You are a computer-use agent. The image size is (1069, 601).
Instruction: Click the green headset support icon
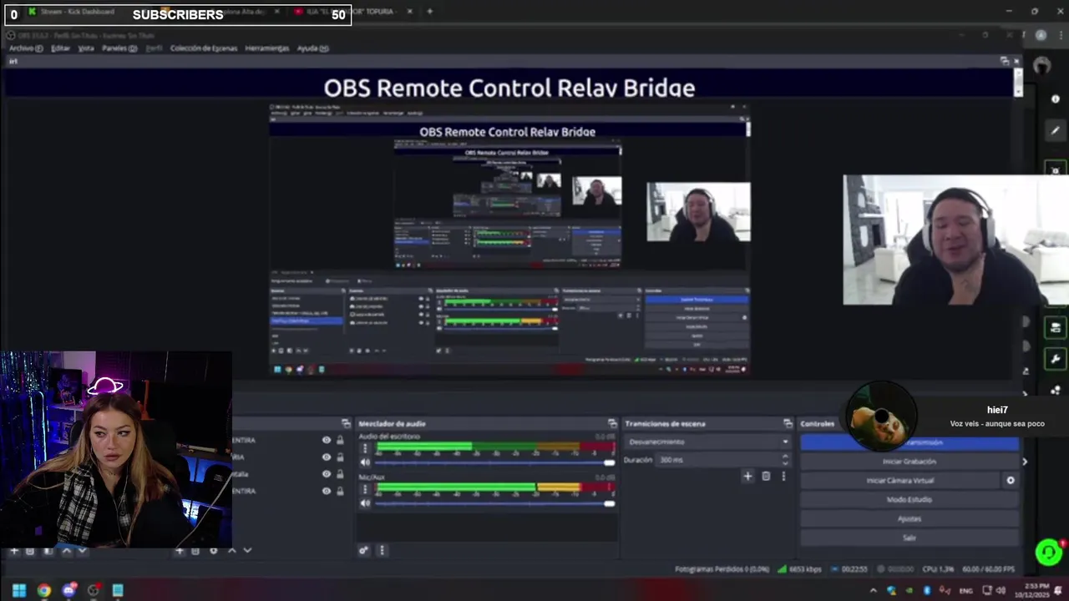1048,553
